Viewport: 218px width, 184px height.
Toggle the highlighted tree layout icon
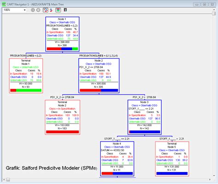tap(46, 10)
